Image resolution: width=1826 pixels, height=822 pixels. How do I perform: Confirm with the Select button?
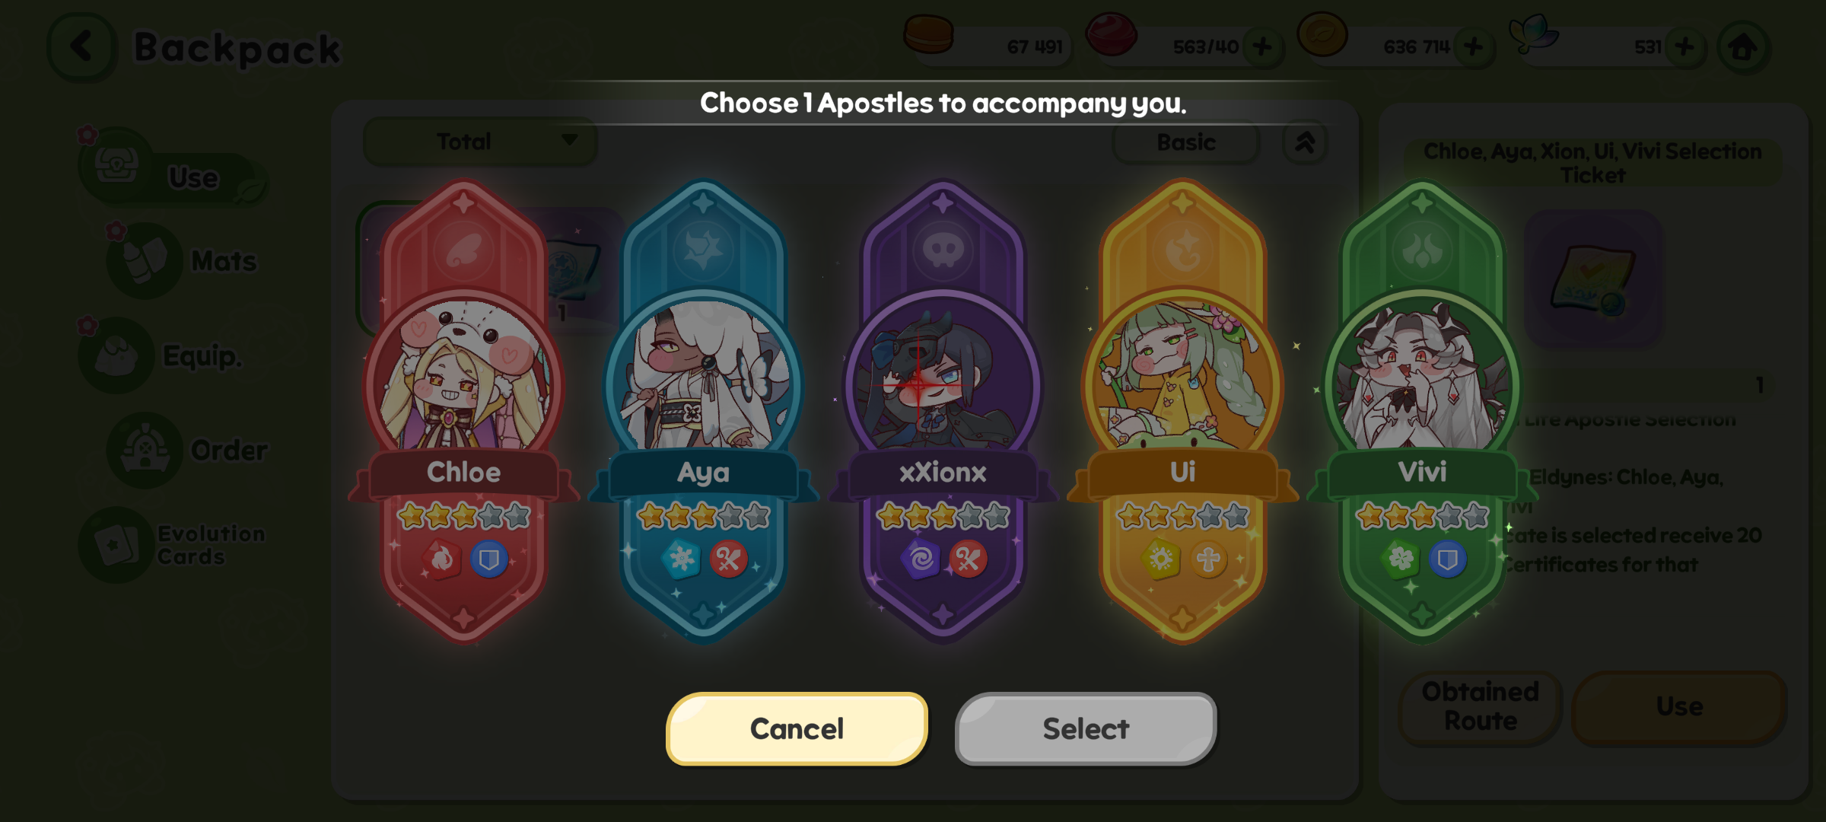tap(1086, 729)
